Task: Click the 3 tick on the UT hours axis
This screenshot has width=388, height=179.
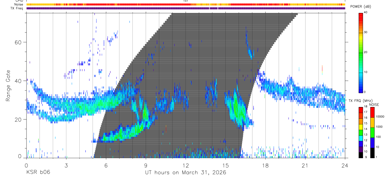Action: tap(66, 165)
